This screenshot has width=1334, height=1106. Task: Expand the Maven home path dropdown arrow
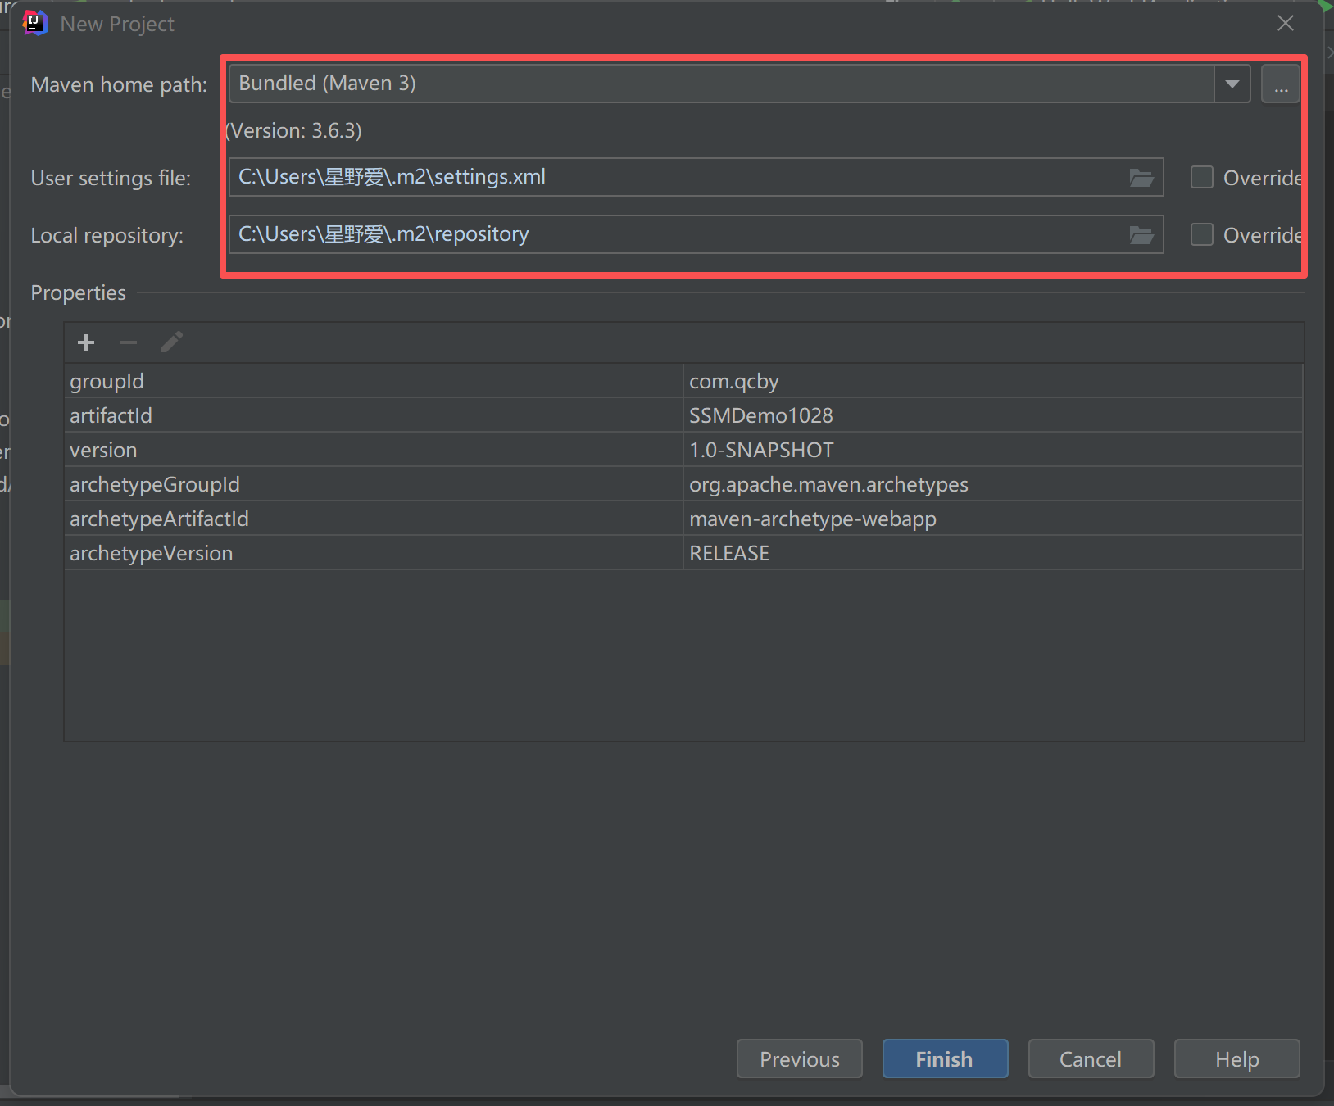1232,84
